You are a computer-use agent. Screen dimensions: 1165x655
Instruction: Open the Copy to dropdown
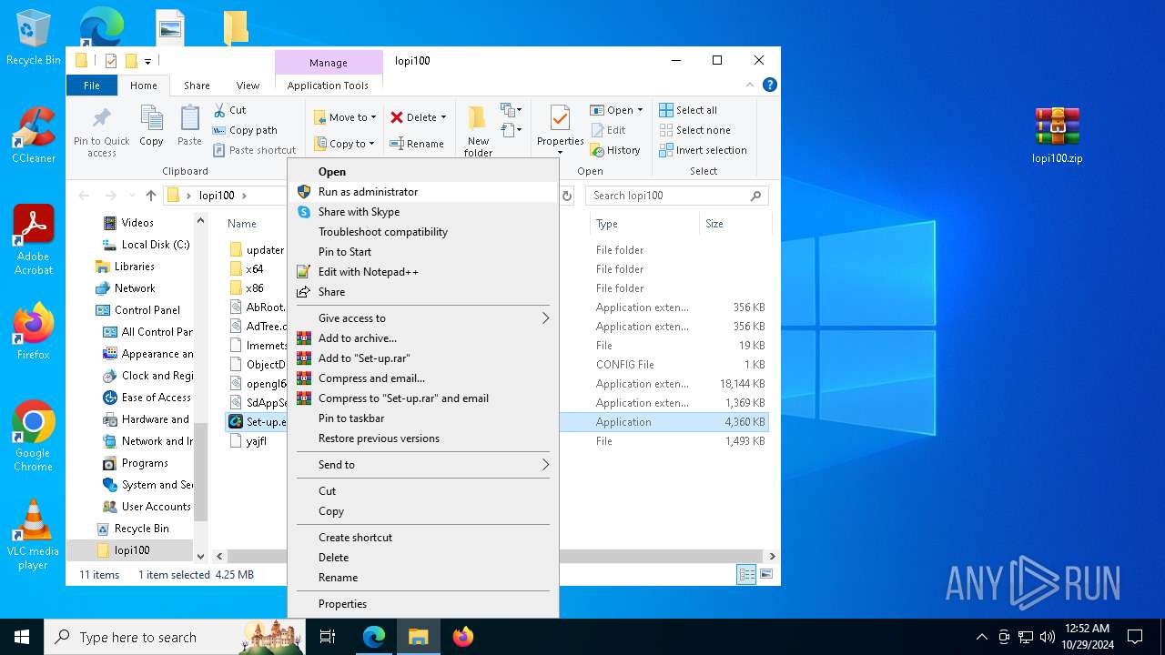345,144
